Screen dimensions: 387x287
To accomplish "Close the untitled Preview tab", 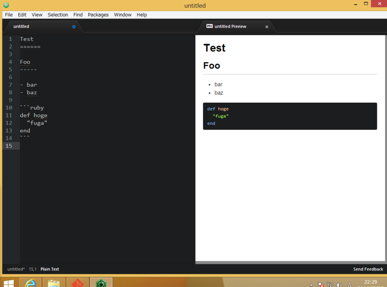I will (267, 27).
